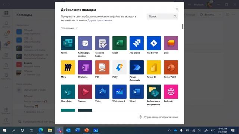The image size is (239, 134).
Task: Switch to Word in taskbar
Action: point(77,130)
